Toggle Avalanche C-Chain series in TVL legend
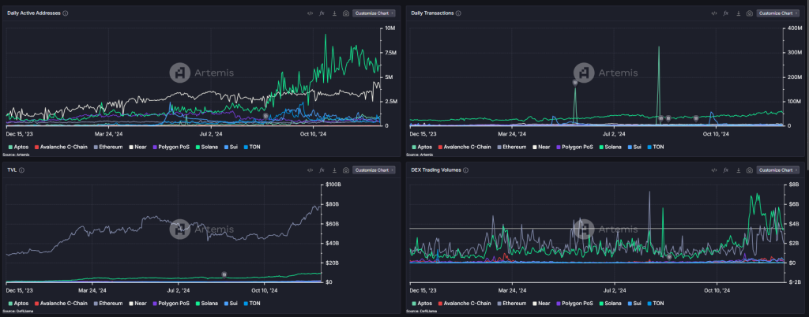The width and height of the screenshot is (809, 317). pos(61,304)
